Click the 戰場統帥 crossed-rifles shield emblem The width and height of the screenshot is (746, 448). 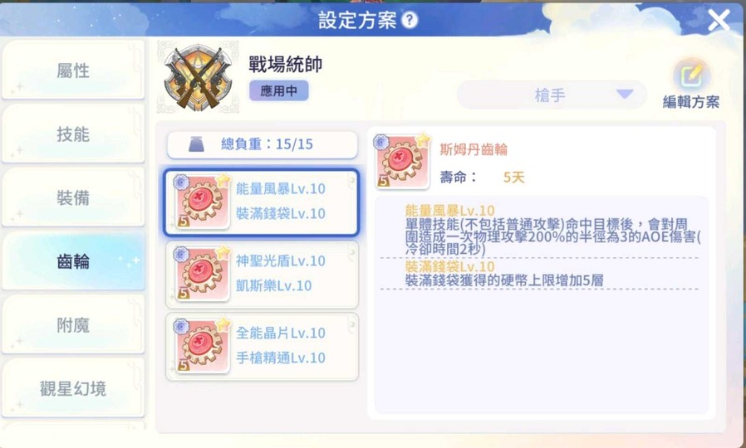click(x=199, y=78)
